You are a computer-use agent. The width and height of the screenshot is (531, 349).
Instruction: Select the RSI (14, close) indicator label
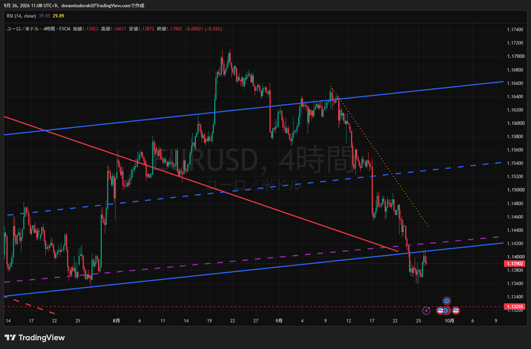(x=21, y=16)
